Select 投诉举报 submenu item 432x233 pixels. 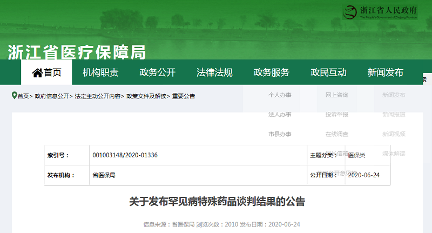336,115
